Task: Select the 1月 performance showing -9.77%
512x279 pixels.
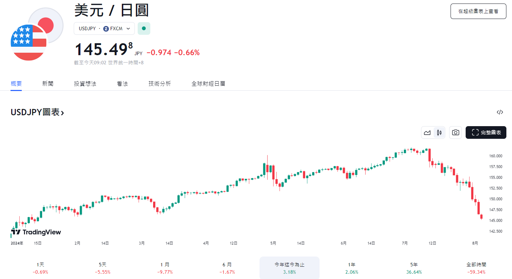Action: [165, 268]
